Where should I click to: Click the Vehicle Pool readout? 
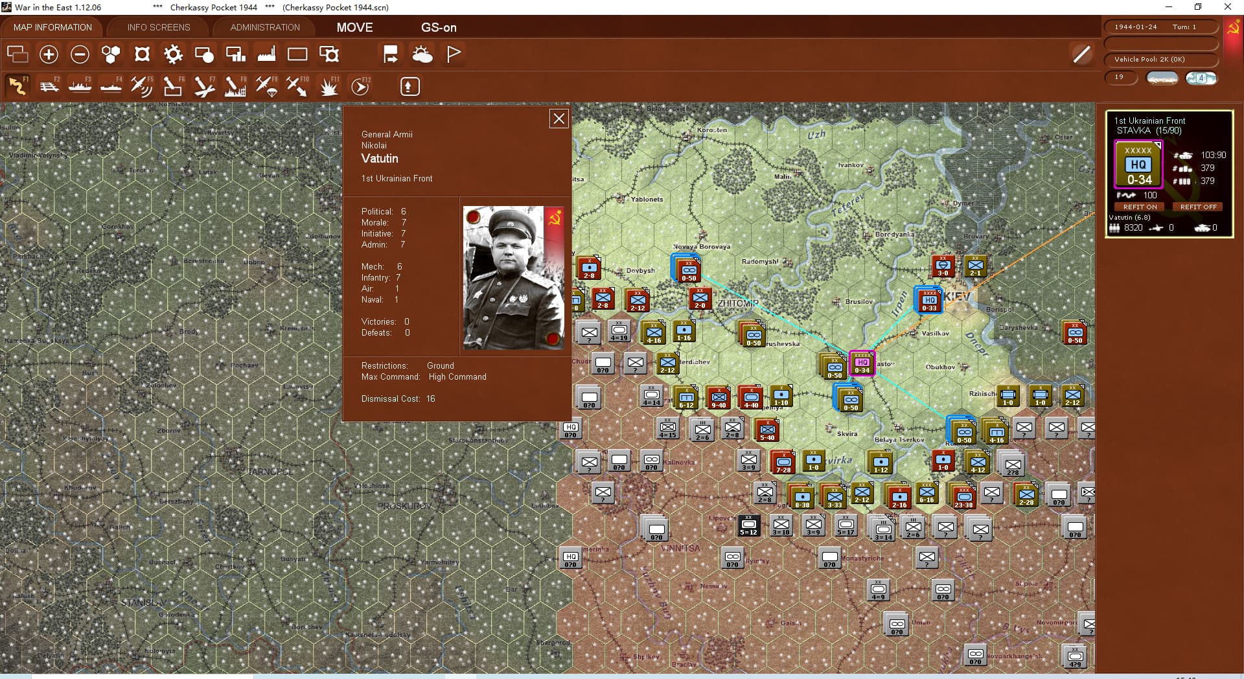point(1160,60)
